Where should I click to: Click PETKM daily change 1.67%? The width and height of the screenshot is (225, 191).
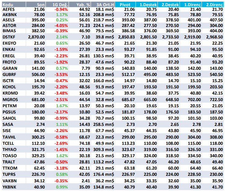[x=62, y=106]
